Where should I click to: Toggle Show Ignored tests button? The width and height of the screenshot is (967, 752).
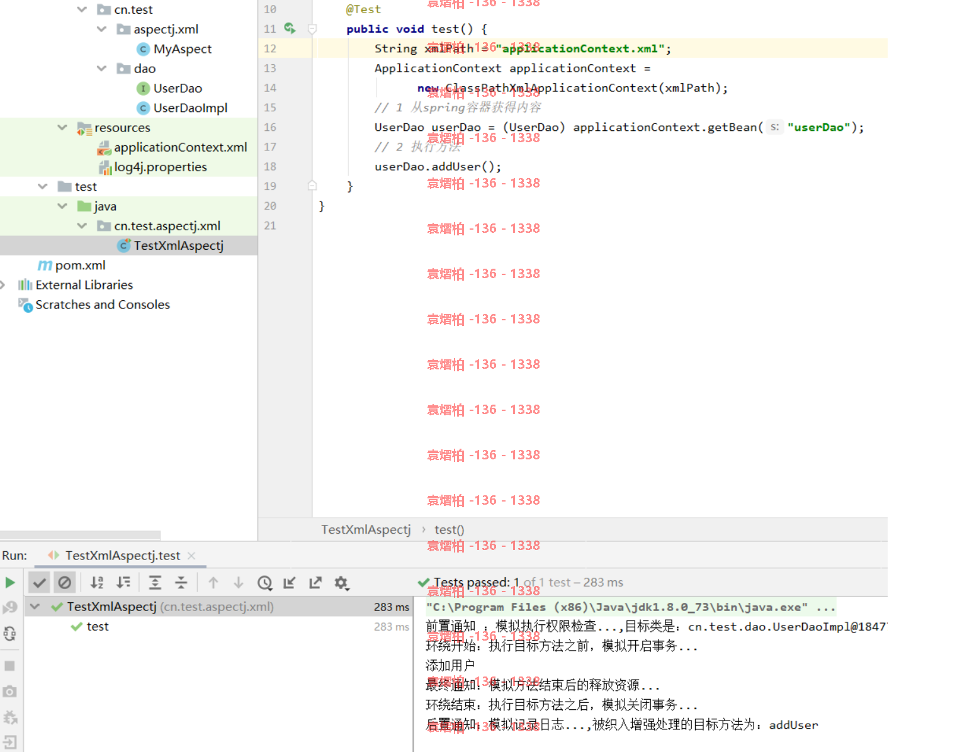click(65, 583)
